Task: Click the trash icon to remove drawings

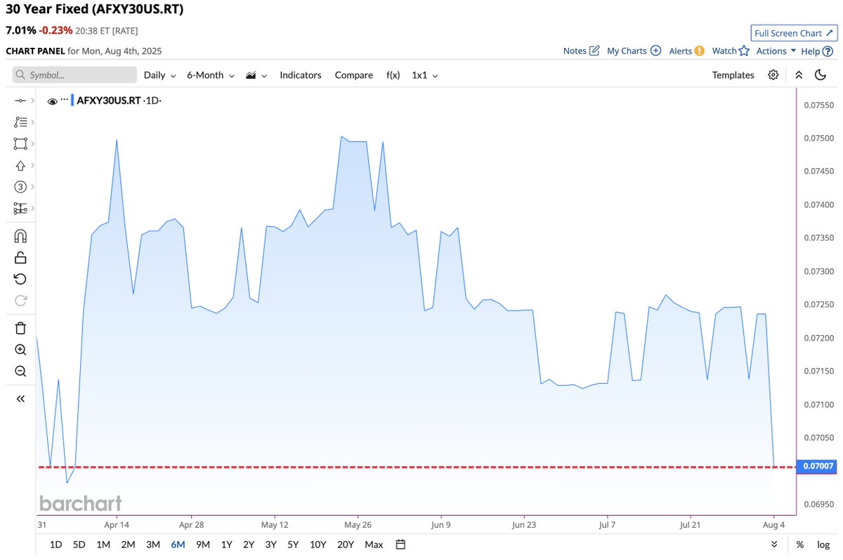Action: (x=20, y=327)
